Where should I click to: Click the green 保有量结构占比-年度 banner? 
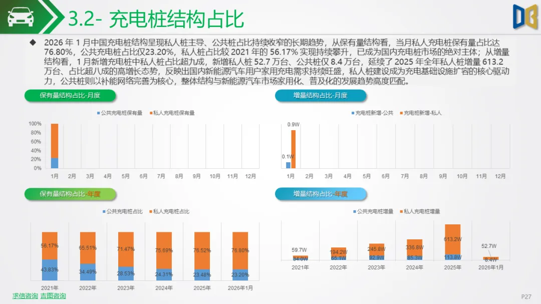point(70,193)
